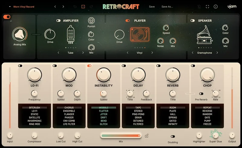Click the Player Speed knob
The height and width of the screenshot is (148, 242).
coord(166,28)
